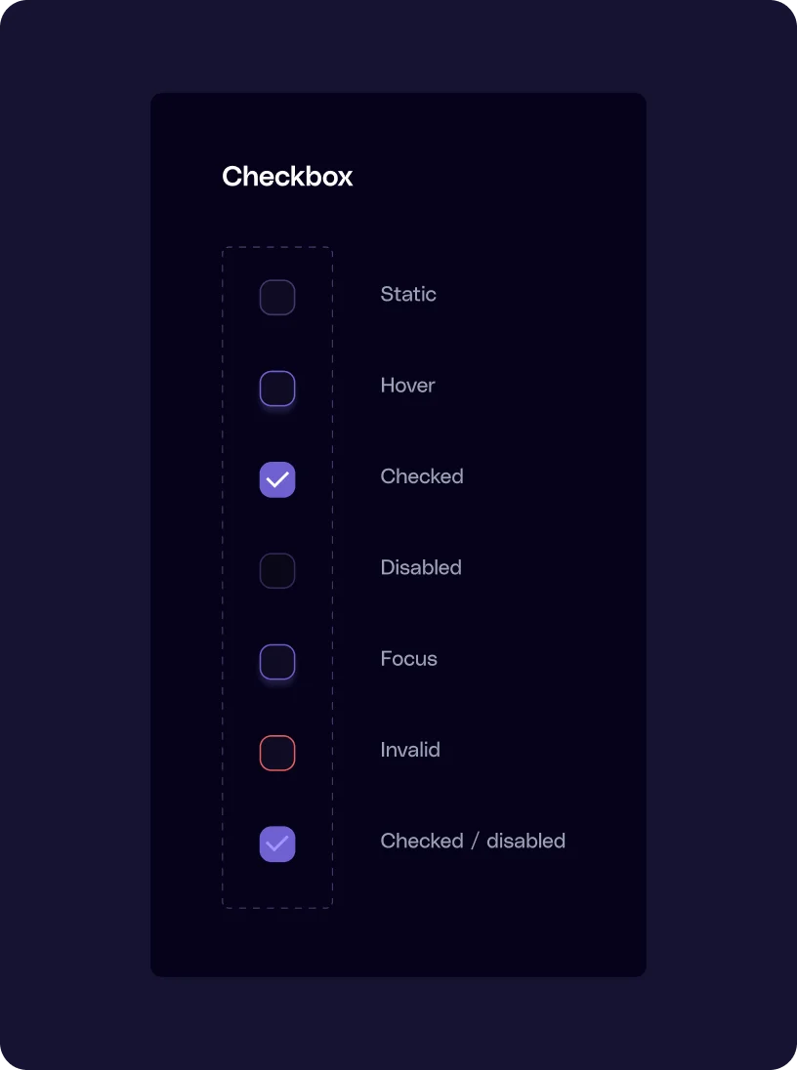The width and height of the screenshot is (797, 1070).
Task: Click the Static state checkbox
Action: 277,297
